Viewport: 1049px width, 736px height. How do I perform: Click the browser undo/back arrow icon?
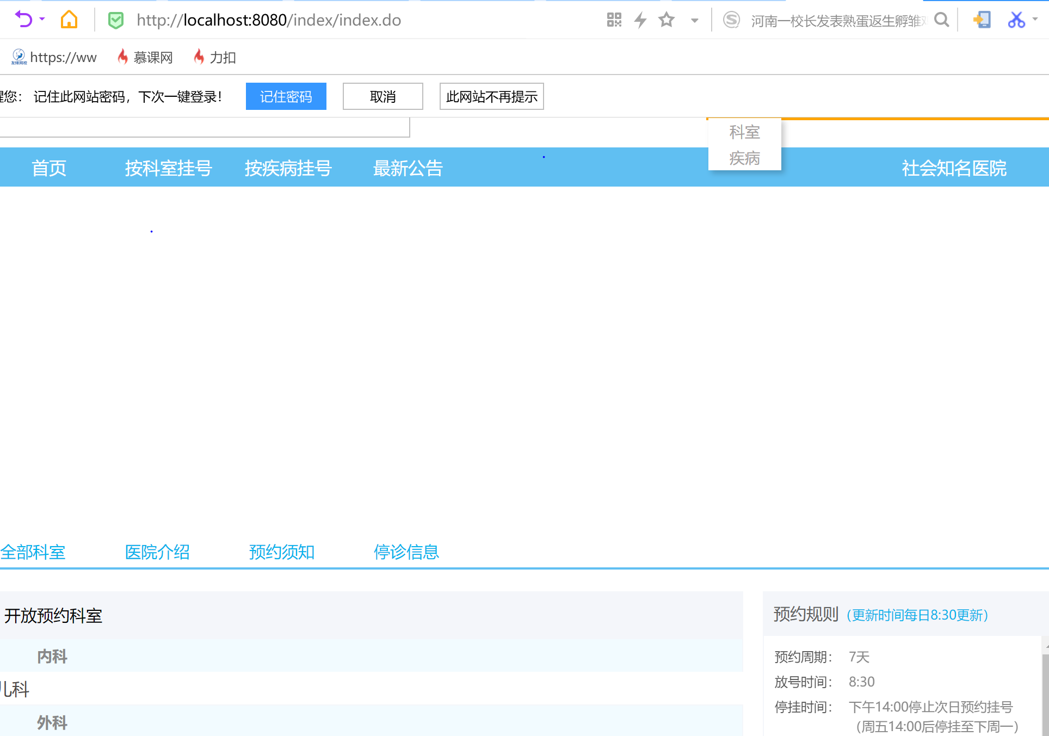pos(23,20)
